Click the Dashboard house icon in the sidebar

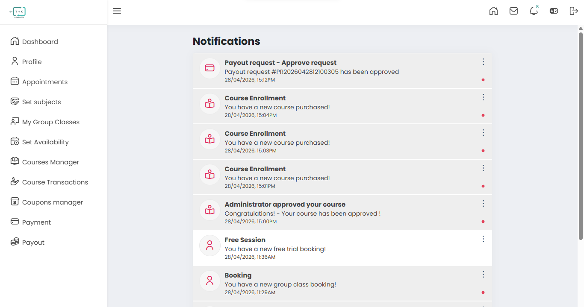pos(15,41)
